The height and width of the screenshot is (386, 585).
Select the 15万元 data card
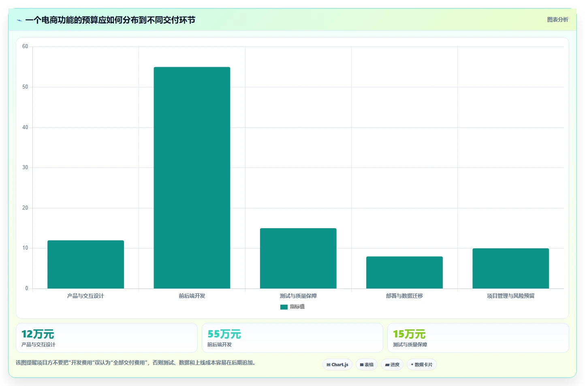[478, 338]
